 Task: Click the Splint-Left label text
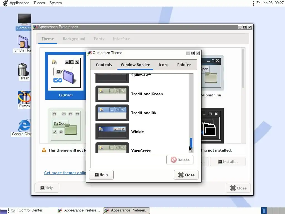(x=141, y=75)
